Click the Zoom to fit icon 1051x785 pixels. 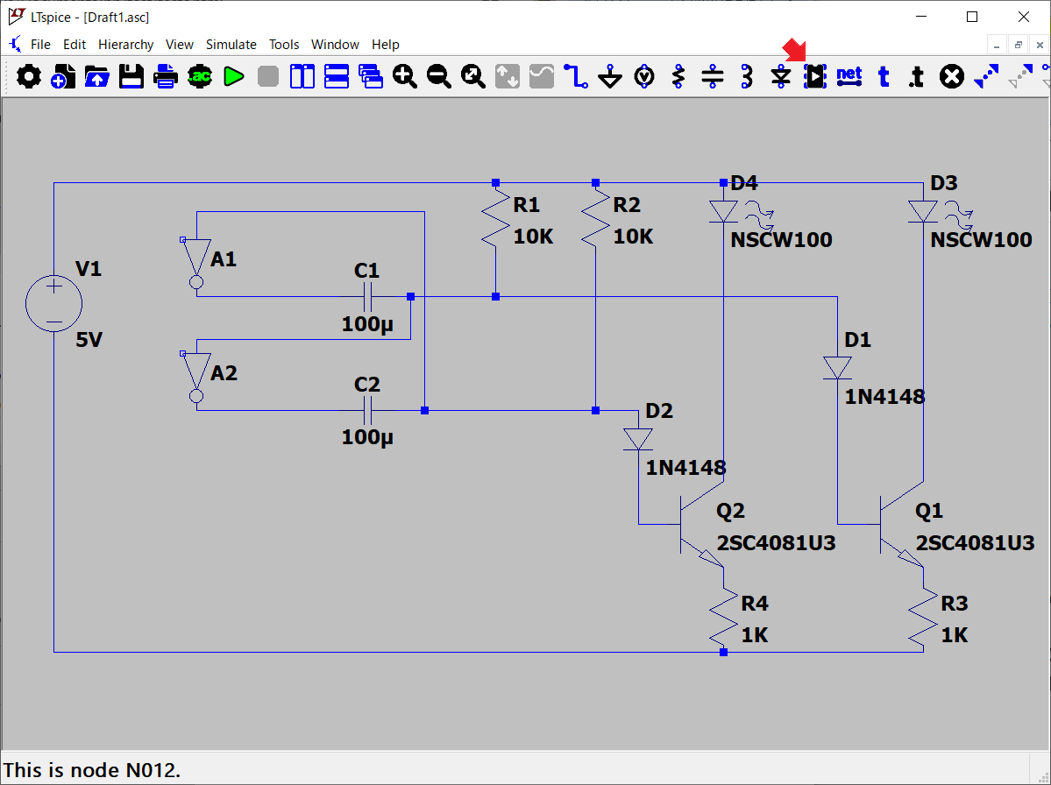coord(473,77)
